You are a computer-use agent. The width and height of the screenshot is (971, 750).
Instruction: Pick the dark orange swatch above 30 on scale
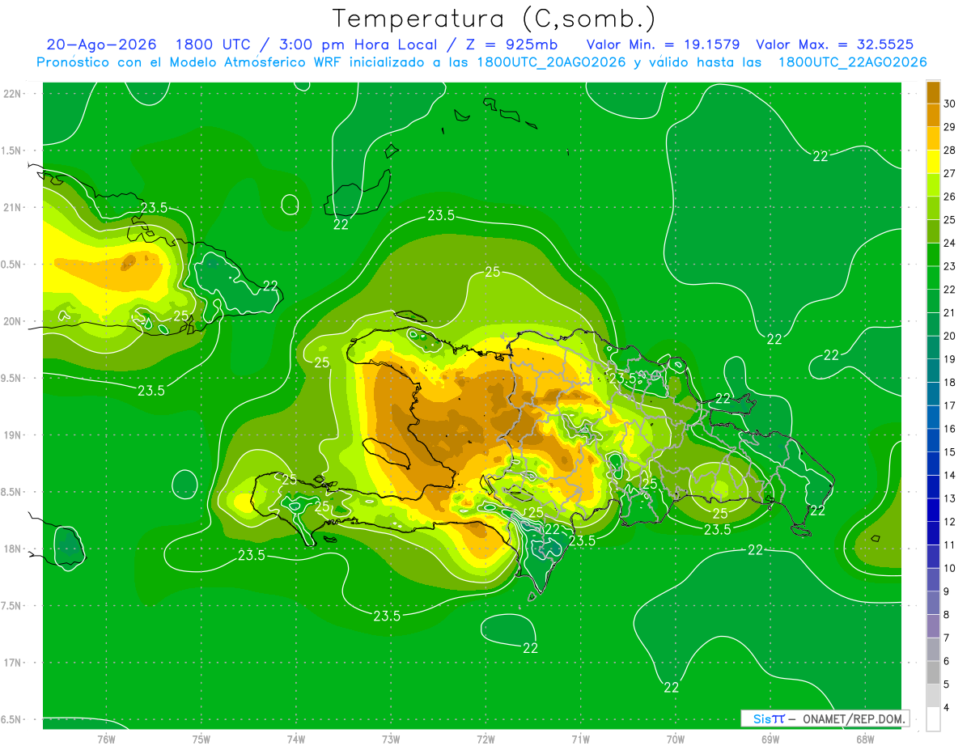pyautogui.click(x=933, y=92)
